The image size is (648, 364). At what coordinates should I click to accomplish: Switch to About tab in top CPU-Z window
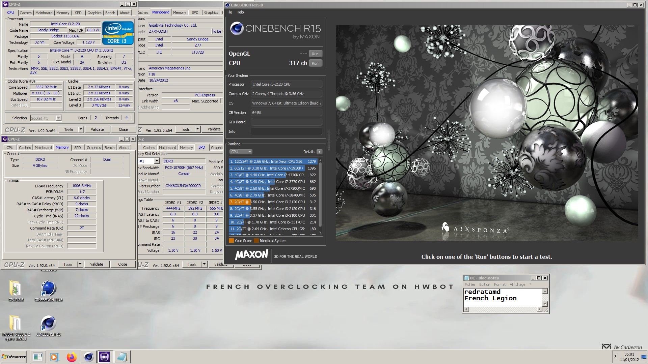pos(125,13)
